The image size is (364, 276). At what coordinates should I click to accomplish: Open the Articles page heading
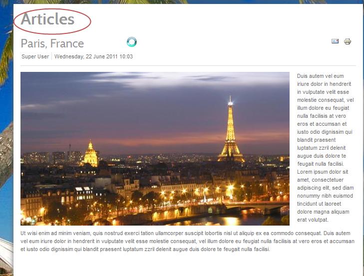point(47,19)
